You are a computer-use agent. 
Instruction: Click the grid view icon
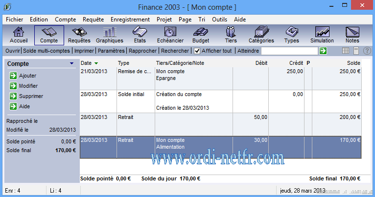pyautogui.click(x=346, y=51)
